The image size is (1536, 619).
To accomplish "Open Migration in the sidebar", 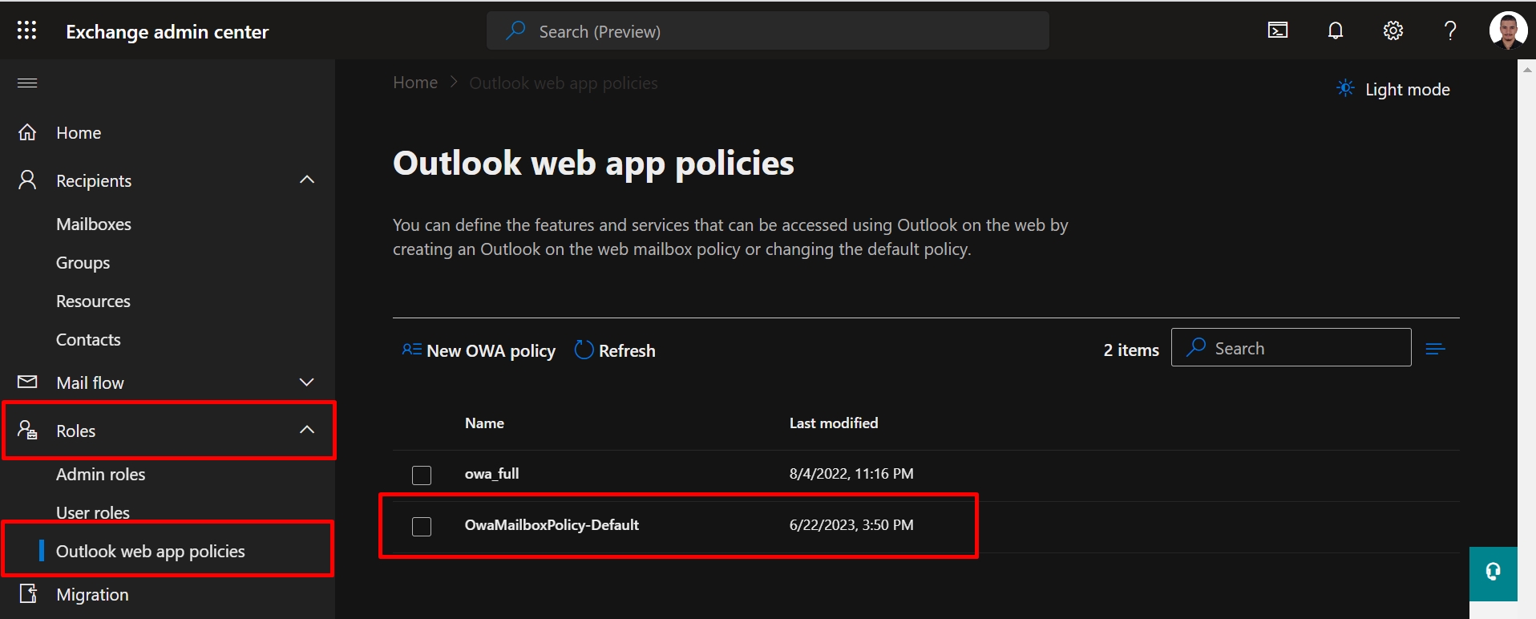I will click(x=92, y=594).
